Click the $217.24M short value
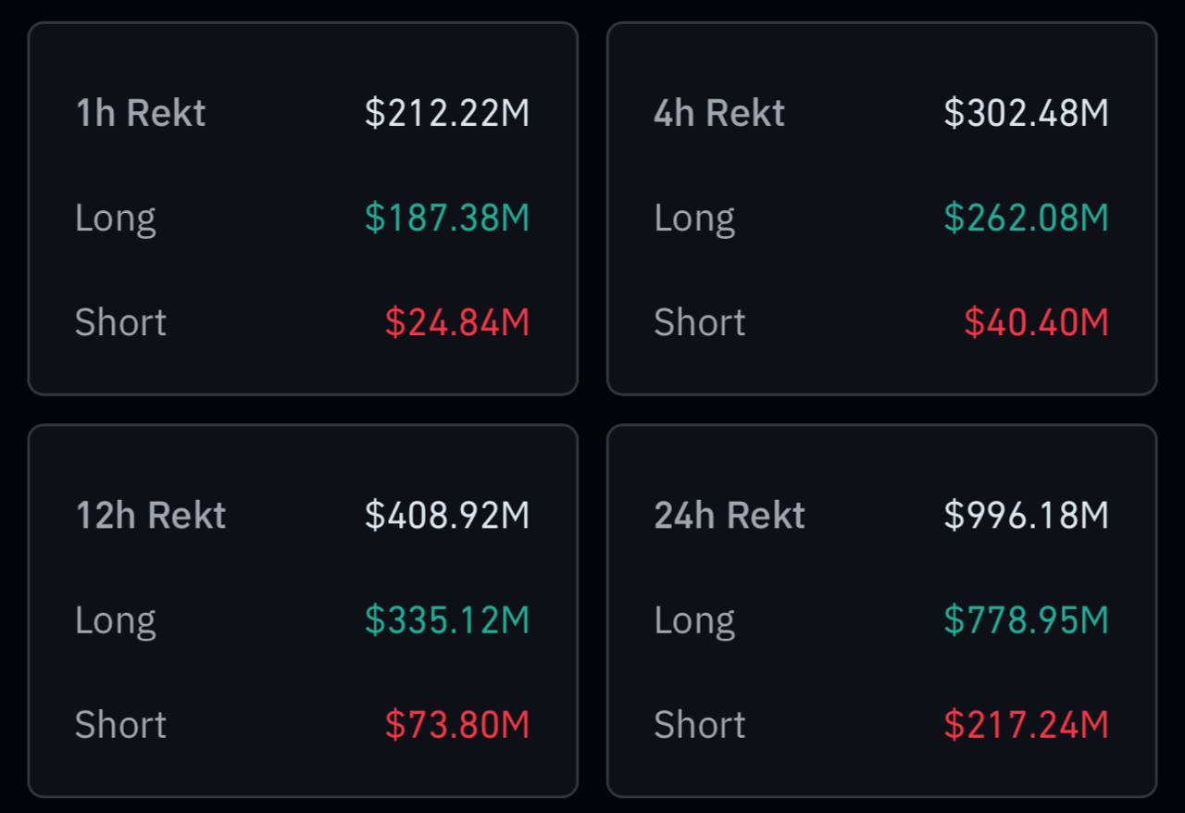Image resolution: width=1185 pixels, height=813 pixels. coord(1026,724)
